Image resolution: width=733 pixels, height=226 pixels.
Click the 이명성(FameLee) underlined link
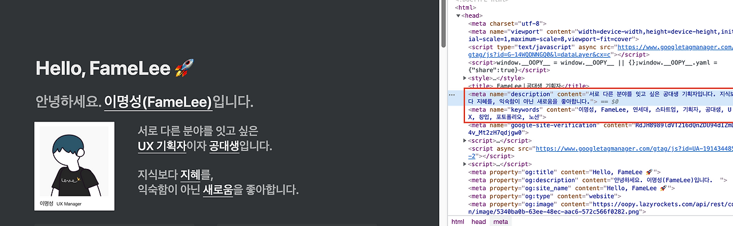click(158, 102)
